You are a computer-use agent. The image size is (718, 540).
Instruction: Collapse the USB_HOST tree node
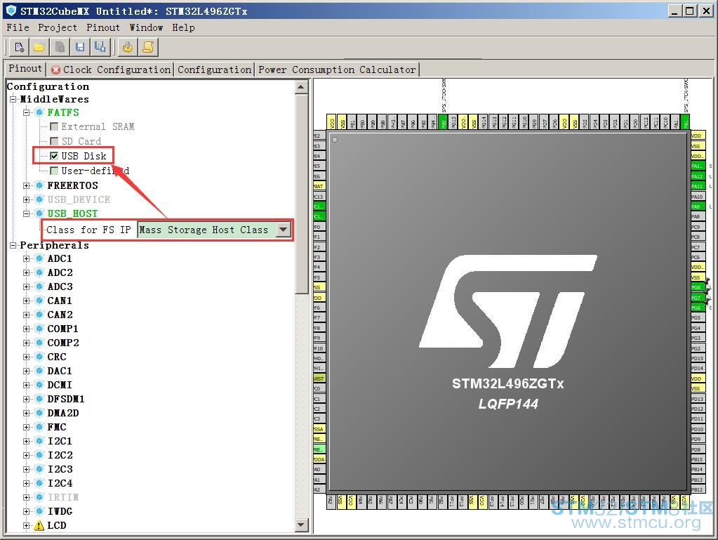coord(27,213)
